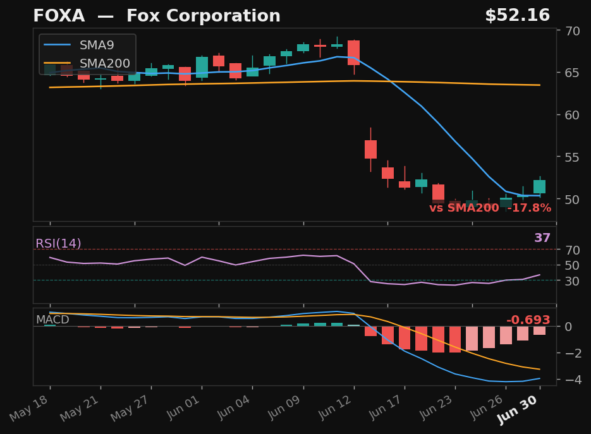Click the RSI value 37 readout

pos(542,238)
